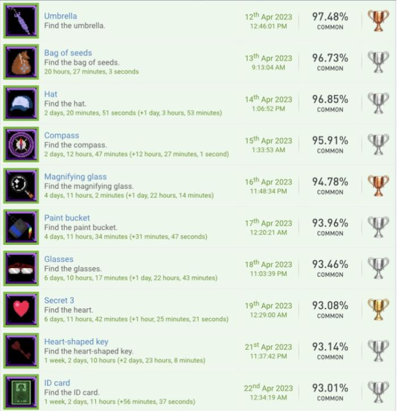
Task: Follow the Magnifying glass title link
Action: (75, 176)
